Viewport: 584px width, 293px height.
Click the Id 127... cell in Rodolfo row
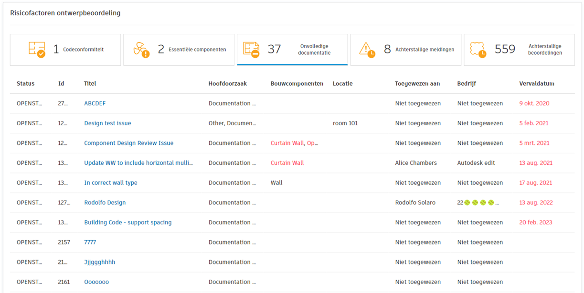coord(64,202)
